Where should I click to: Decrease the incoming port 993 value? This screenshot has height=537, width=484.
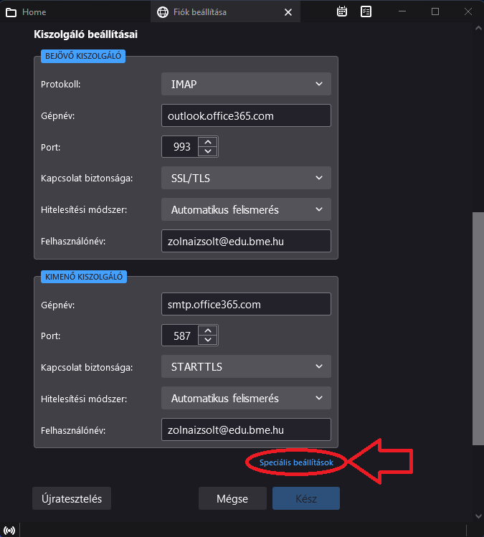[207, 151]
